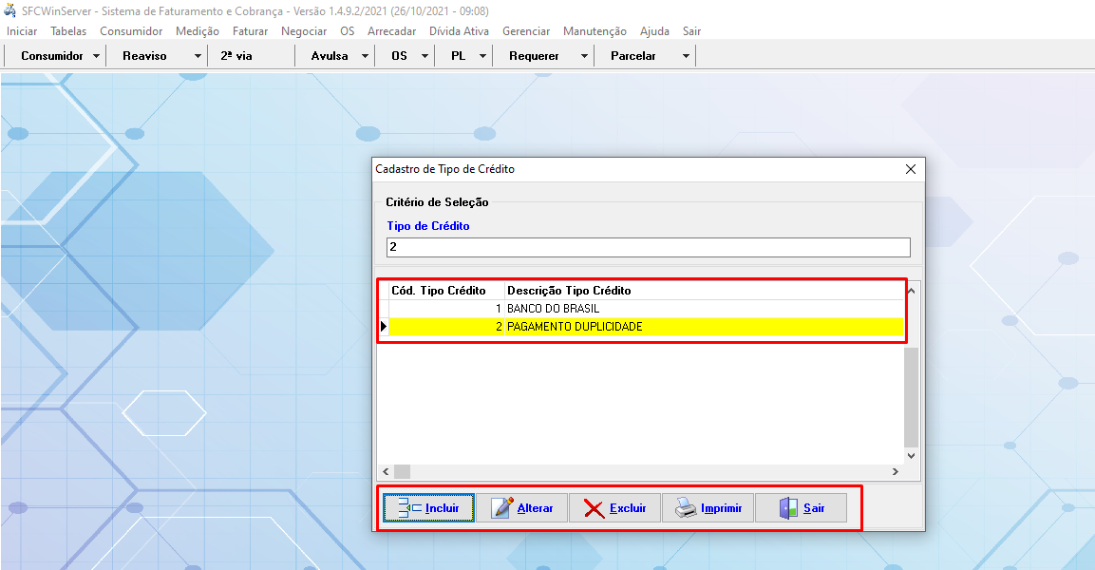
Task: Expand the Avulsa dropdown arrow
Action: tap(365, 56)
